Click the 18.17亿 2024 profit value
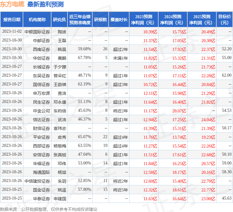 (179, 172)
